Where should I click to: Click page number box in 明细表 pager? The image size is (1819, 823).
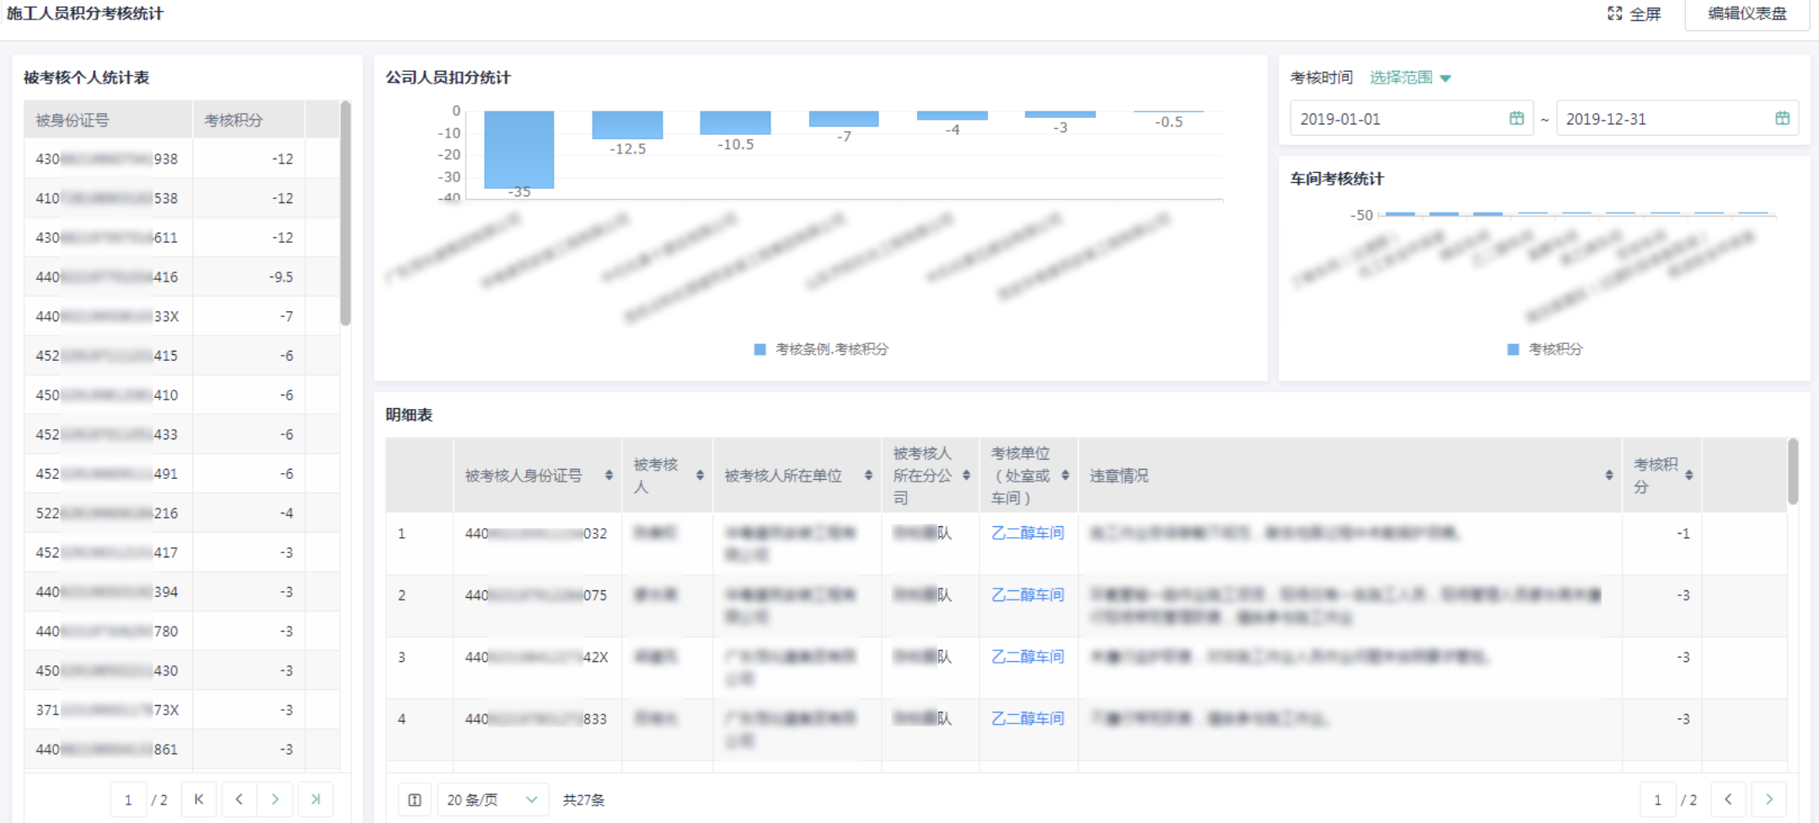tap(1657, 799)
